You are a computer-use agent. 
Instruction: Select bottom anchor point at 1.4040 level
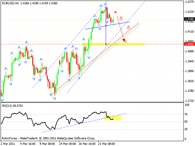[106, 44]
